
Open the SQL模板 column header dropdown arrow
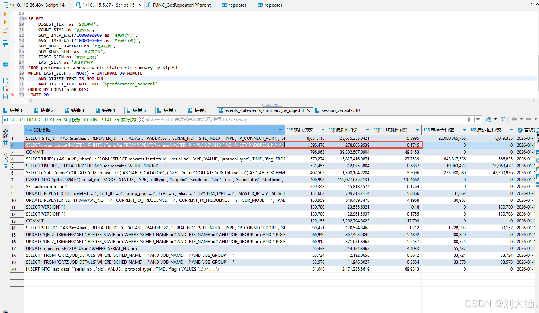[x=281, y=130]
